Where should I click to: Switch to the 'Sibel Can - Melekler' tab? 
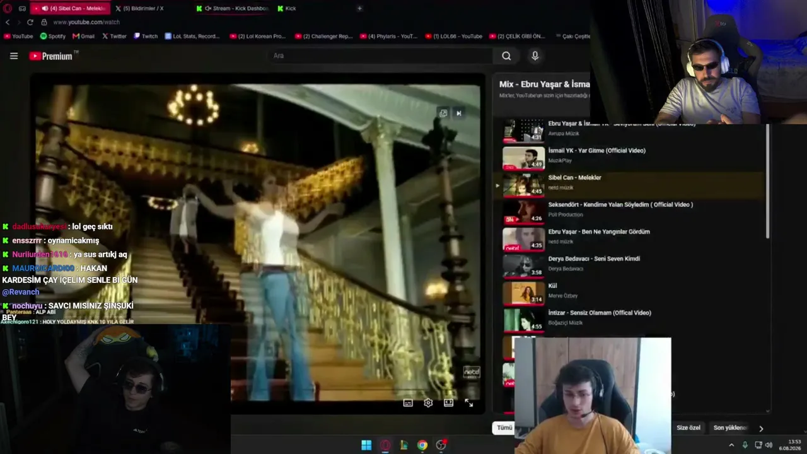pyautogui.click(x=69, y=8)
